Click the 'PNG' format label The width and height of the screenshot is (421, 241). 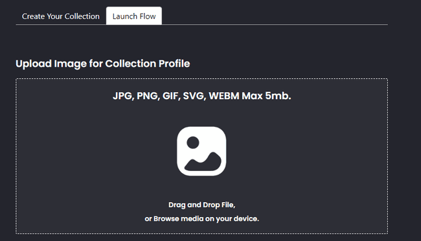(148, 96)
